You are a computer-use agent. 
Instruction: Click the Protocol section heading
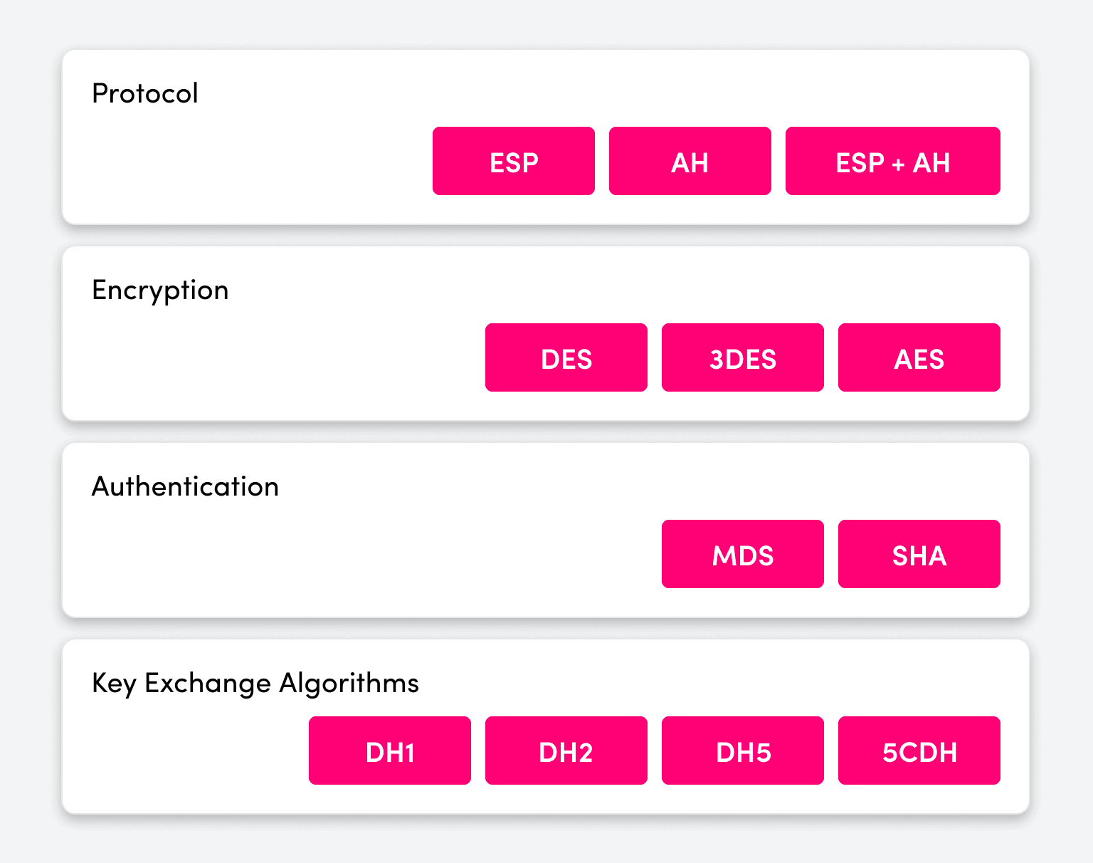145,93
